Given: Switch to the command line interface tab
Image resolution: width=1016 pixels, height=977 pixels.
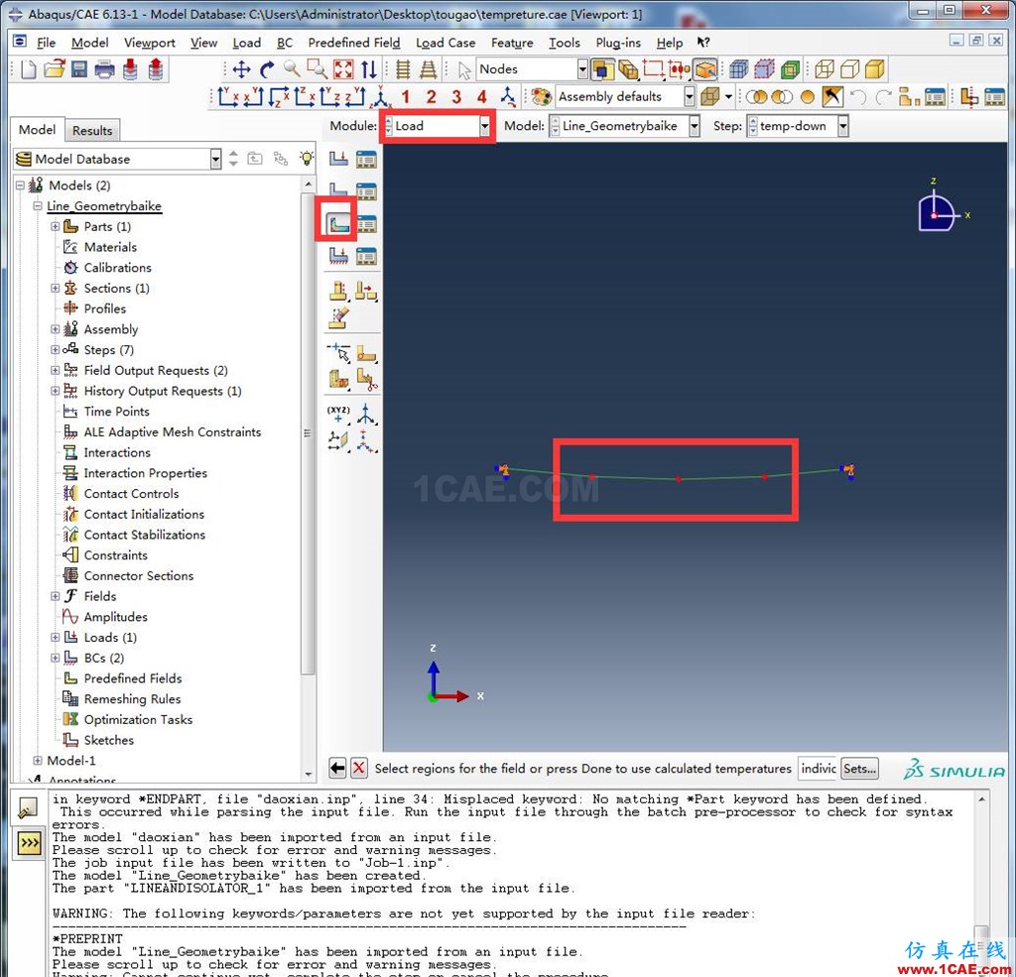Looking at the screenshot, I should point(29,843).
